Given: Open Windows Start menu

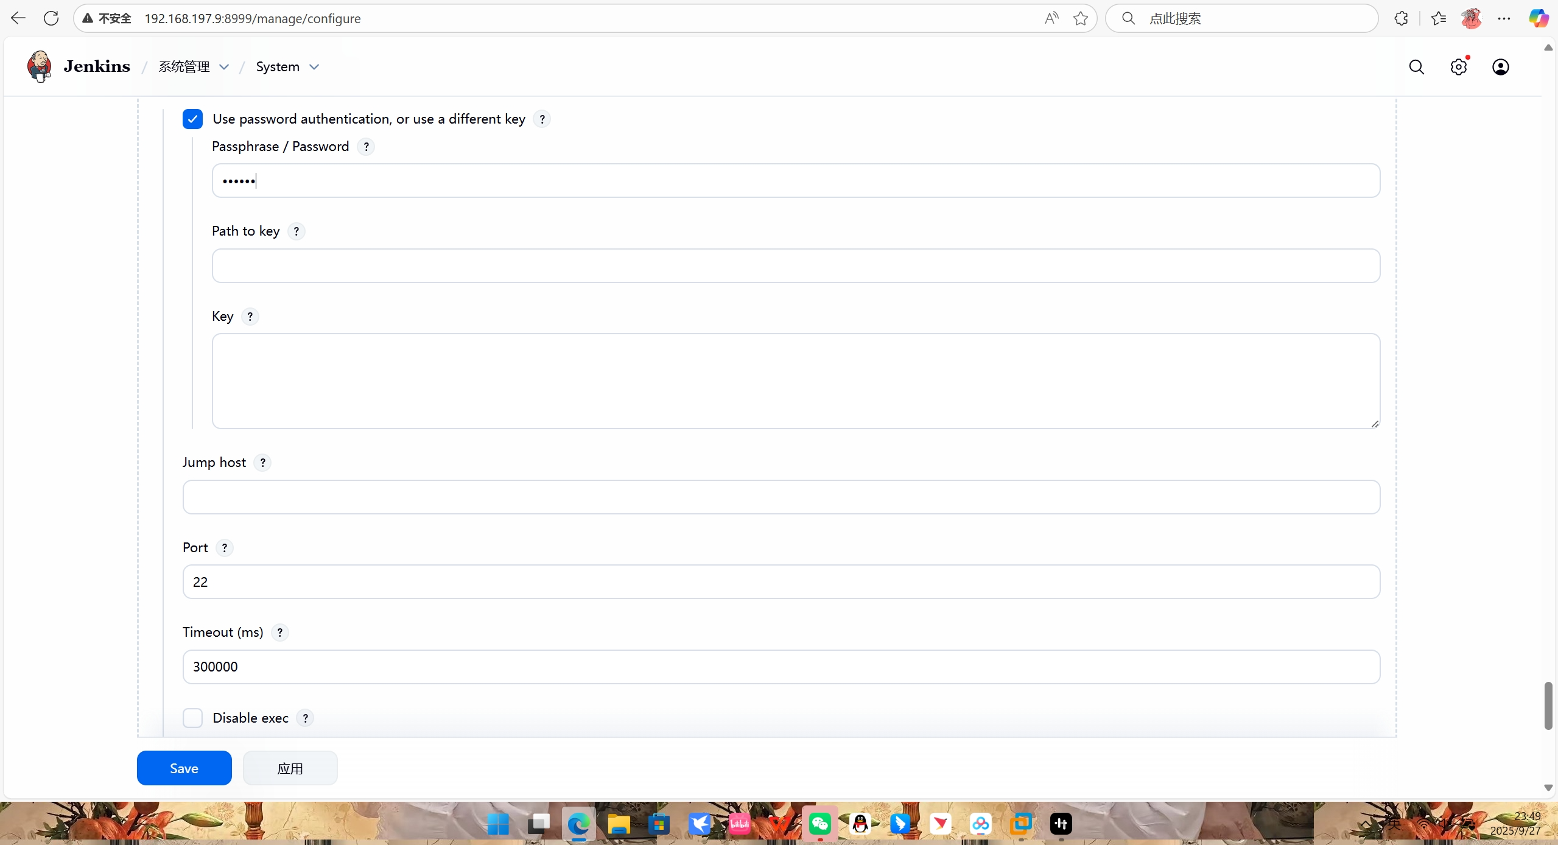Looking at the screenshot, I should pyautogui.click(x=498, y=824).
